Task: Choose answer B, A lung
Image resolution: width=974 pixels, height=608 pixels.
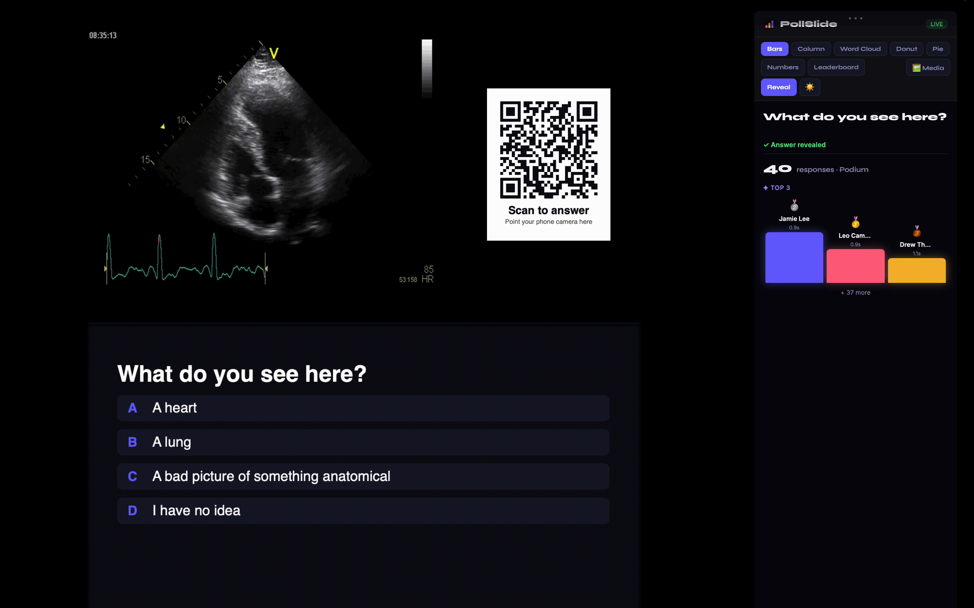Action: pyautogui.click(x=363, y=442)
